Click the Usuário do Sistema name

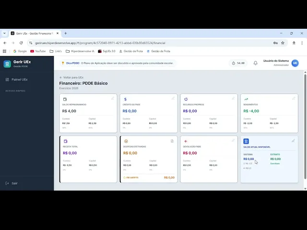click(x=276, y=61)
